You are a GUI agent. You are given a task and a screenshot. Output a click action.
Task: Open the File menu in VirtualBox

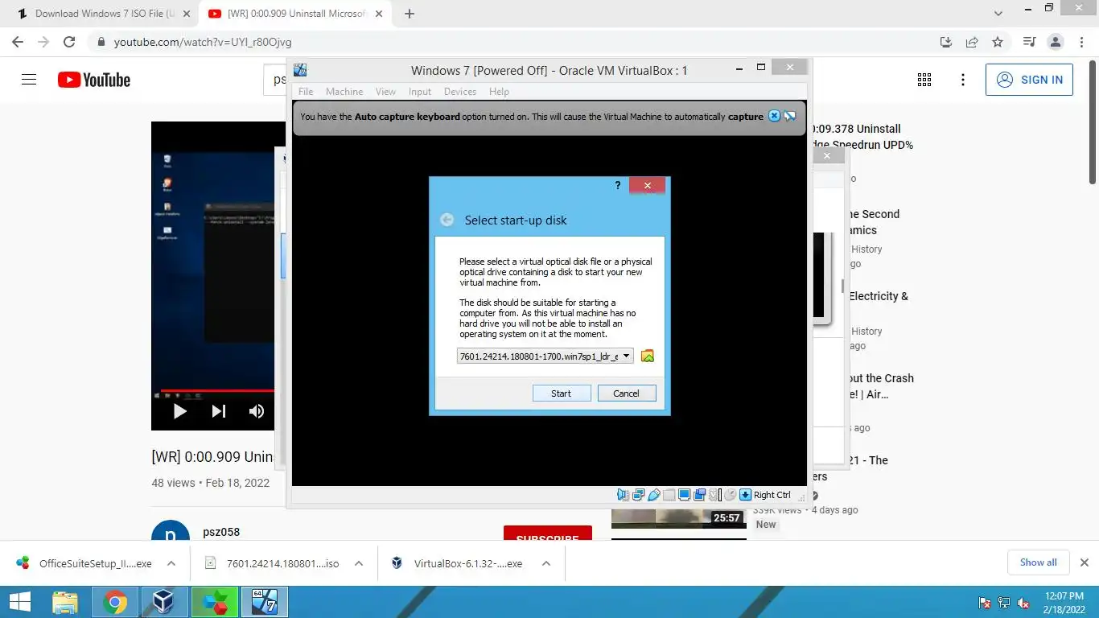point(306,92)
